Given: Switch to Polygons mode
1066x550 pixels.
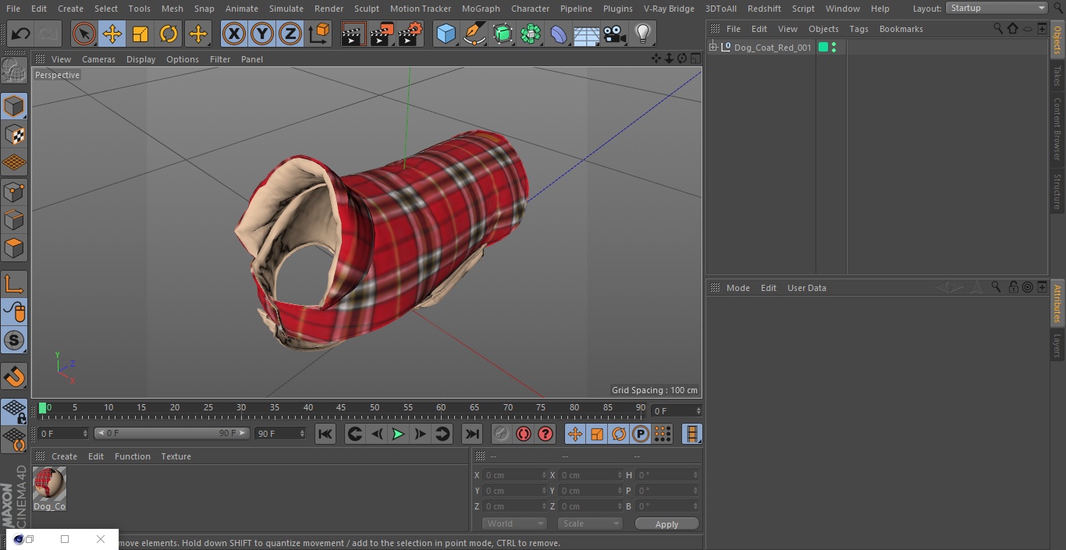Looking at the screenshot, I should 14,248.
